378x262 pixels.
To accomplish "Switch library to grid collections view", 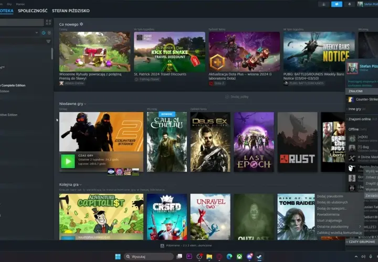I will coord(48,23).
